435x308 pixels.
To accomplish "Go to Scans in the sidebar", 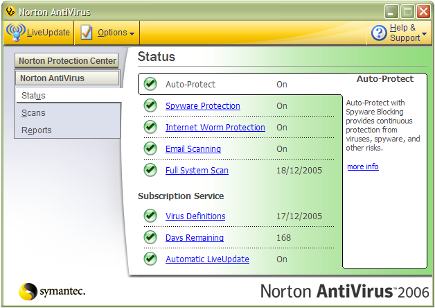I will [x=33, y=113].
